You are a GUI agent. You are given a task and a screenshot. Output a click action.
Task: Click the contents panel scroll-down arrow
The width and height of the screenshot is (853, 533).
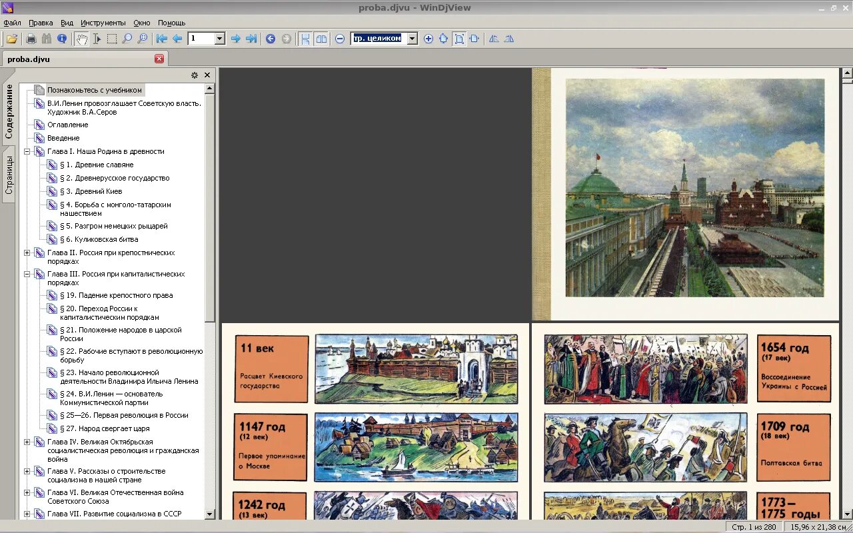210,514
